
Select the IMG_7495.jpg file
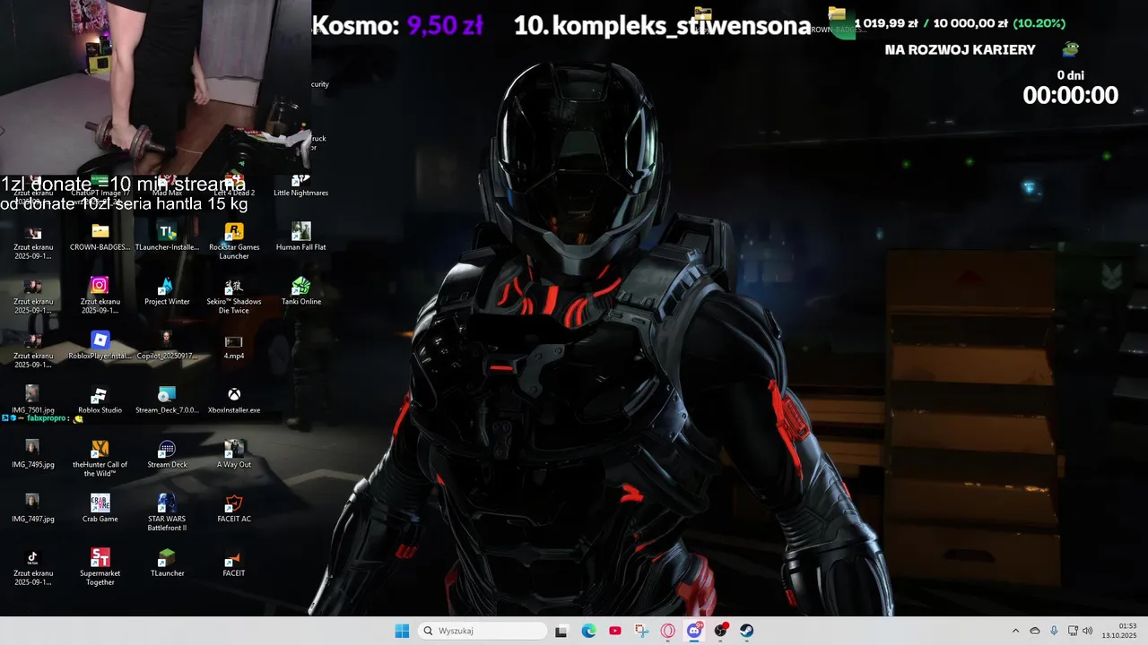click(33, 454)
